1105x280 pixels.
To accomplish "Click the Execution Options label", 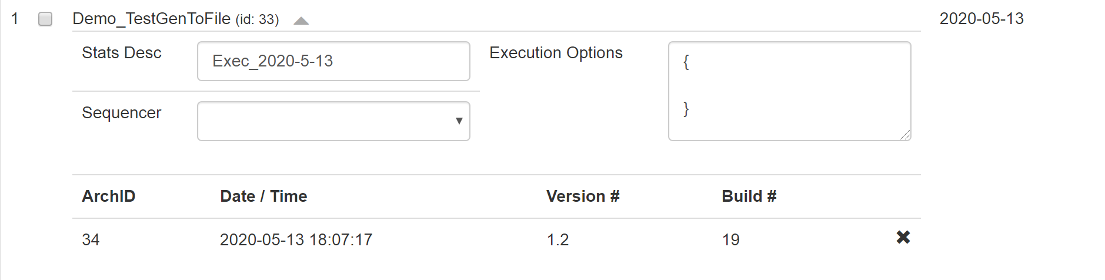I will tap(556, 53).
